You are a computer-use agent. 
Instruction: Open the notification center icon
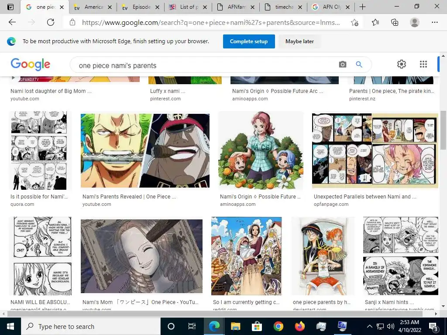coord(433,327)
